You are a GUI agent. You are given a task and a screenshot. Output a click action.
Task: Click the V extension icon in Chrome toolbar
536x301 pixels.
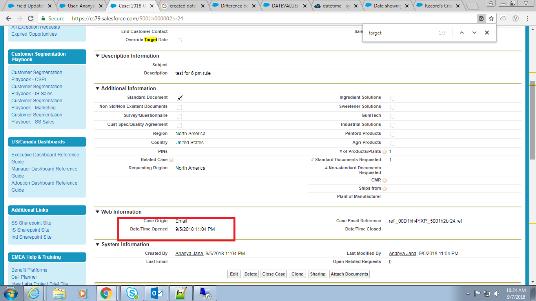(x=516, y=18)
